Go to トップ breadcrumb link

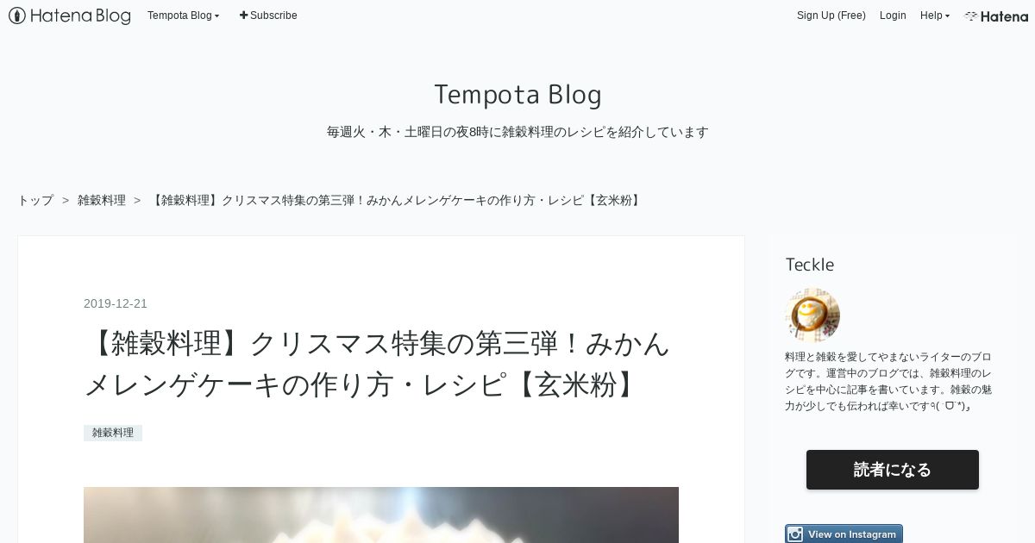tap(35, 200)
